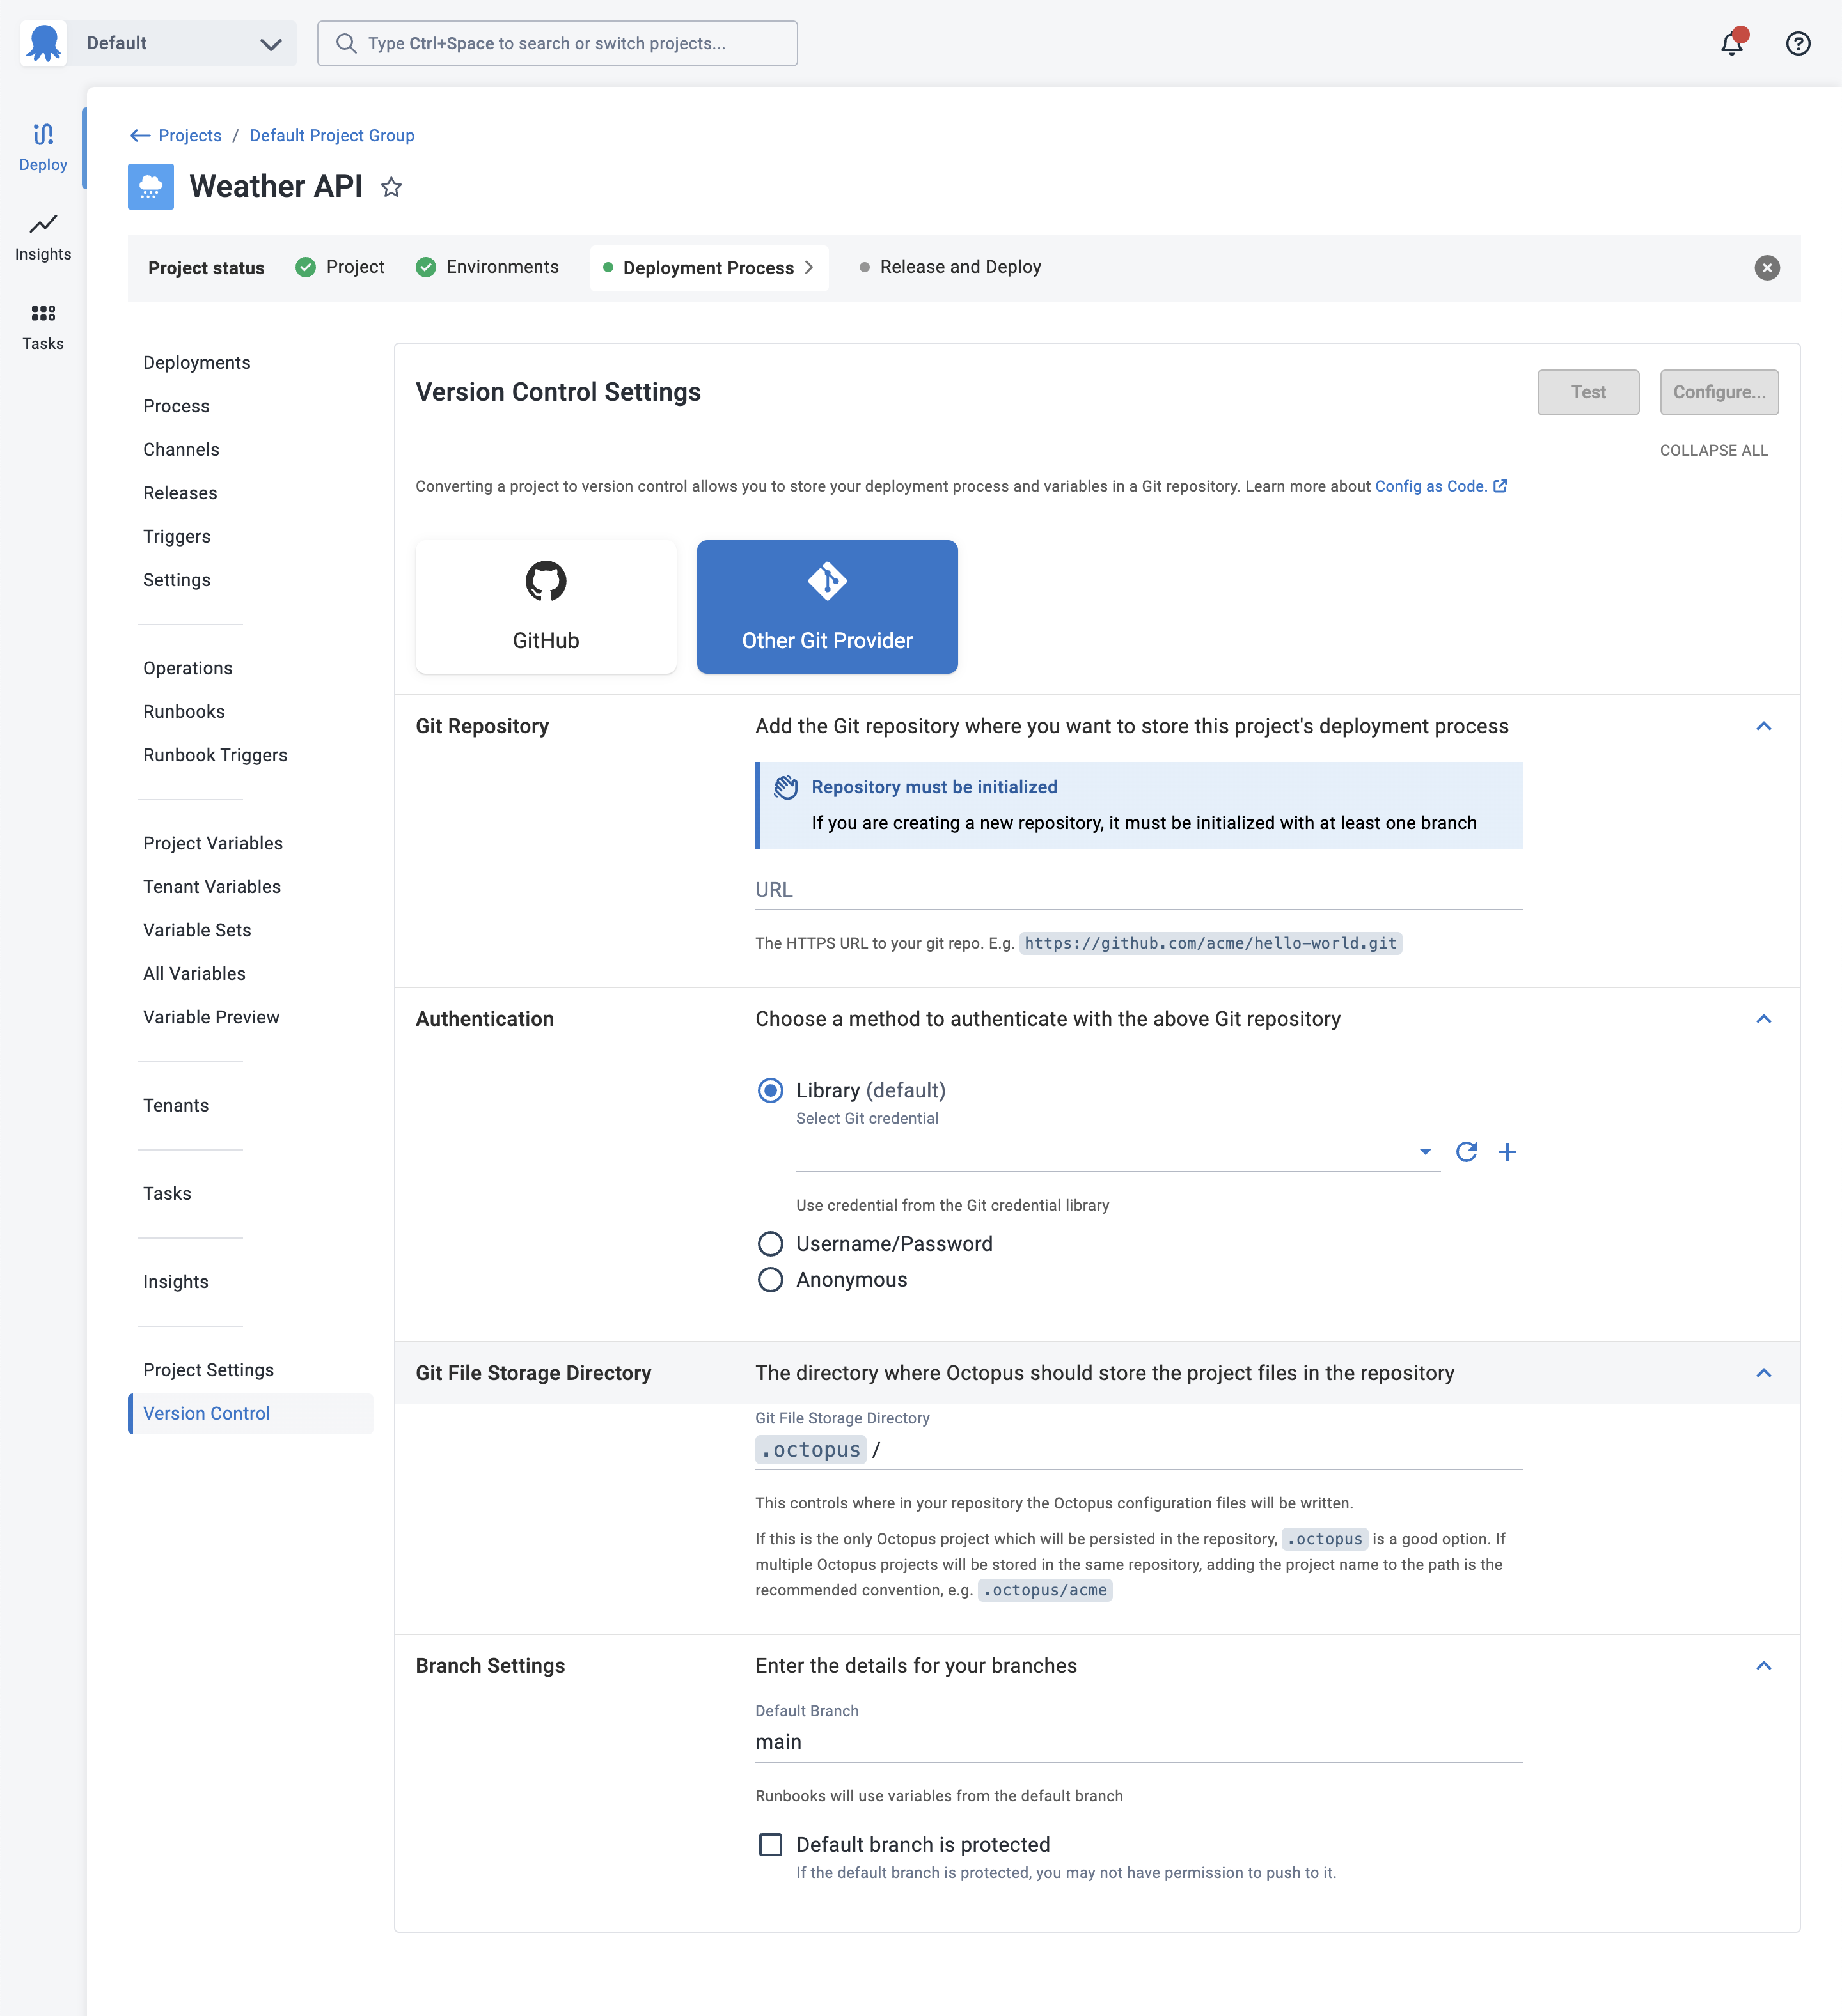Screen dimensions: 1842x2016
Task: Click COLLAPSE ALL
Action: (x=1714, y=450)
